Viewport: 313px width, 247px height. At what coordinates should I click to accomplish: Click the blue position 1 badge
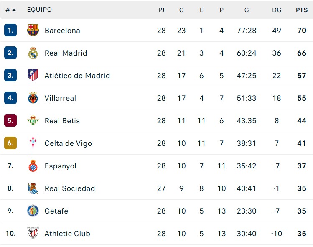[x=10, y=31]
